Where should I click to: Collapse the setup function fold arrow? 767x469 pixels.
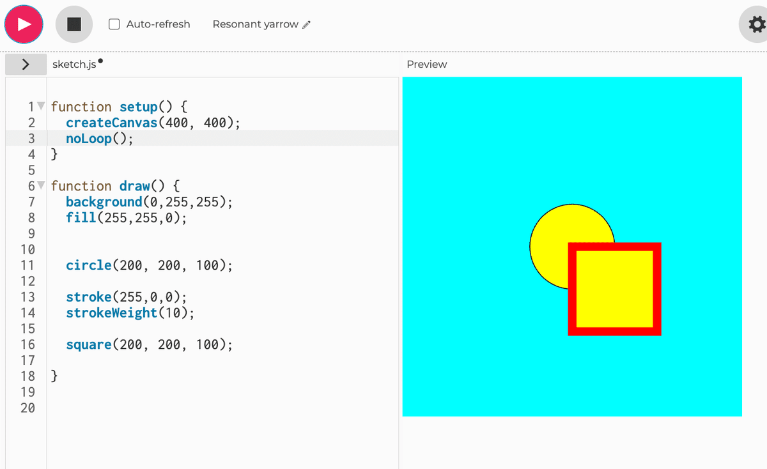point(42,106)
